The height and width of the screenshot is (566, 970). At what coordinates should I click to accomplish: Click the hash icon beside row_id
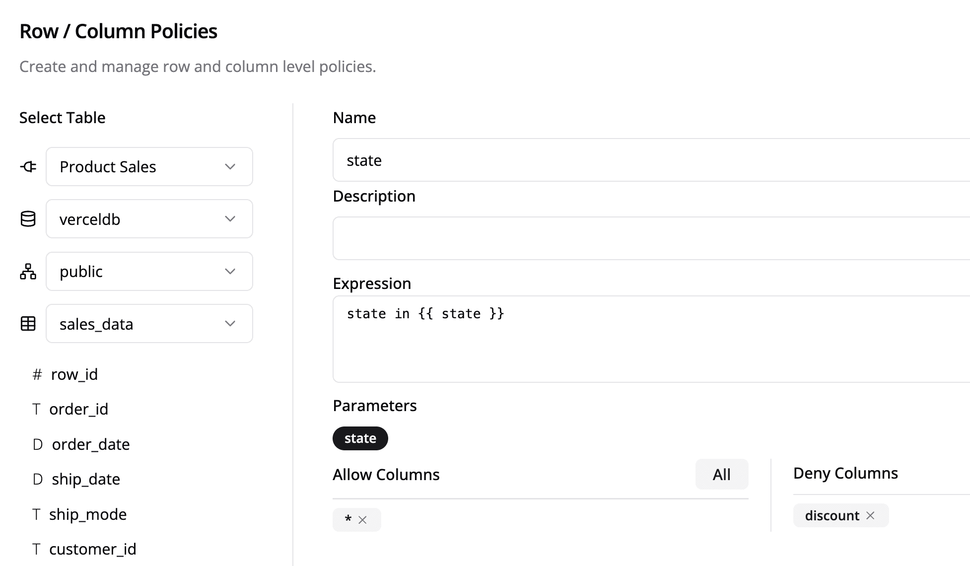click(x=37, y=374)
